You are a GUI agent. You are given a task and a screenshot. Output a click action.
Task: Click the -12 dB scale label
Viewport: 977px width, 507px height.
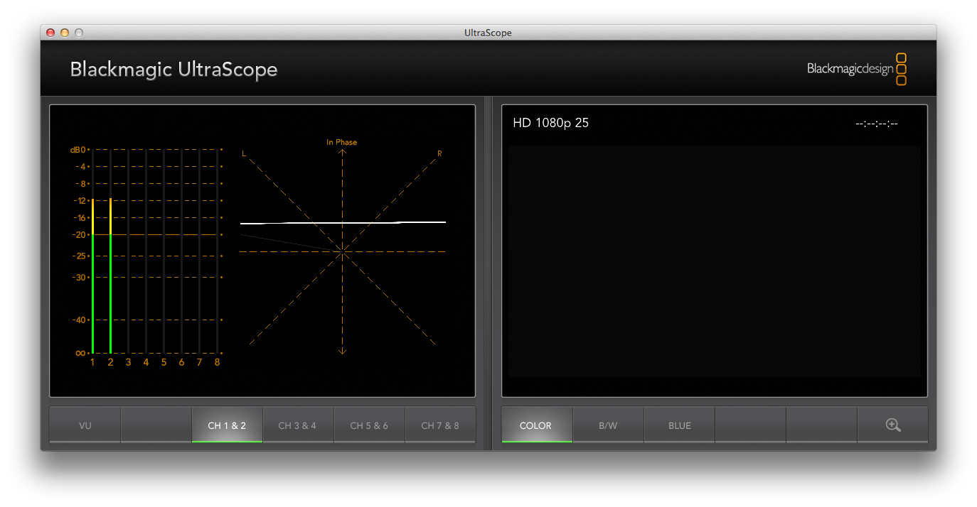tap(79, 200)
